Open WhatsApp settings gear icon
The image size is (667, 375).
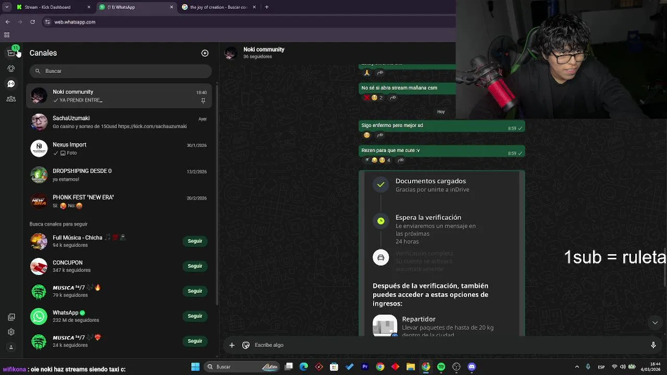[11, 332]
